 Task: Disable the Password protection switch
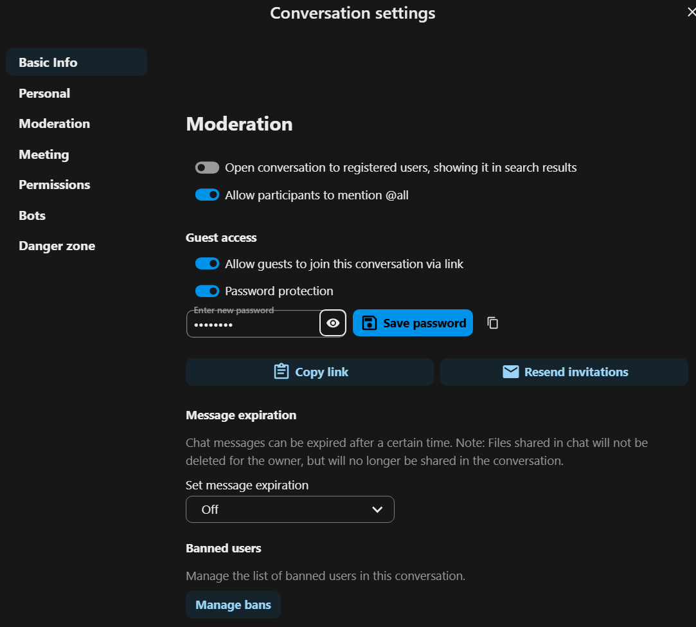coord(207,291)
